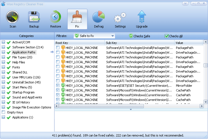Toggle the File Types (20) checkbox
The image size is (208, 139).
(x=3, y=57)
